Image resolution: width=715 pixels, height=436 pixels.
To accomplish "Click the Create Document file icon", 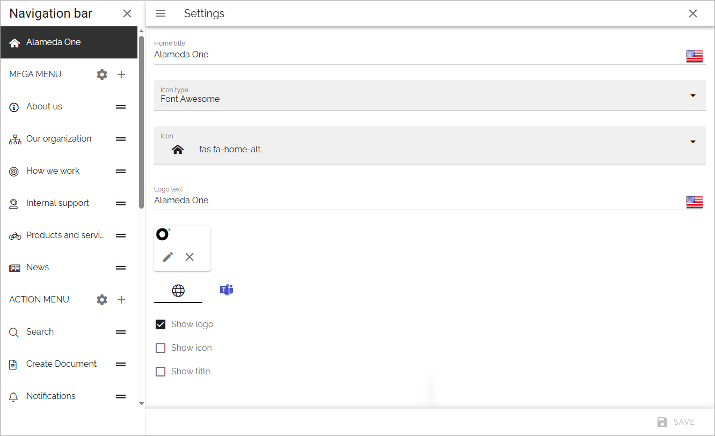I will [13, 365].
